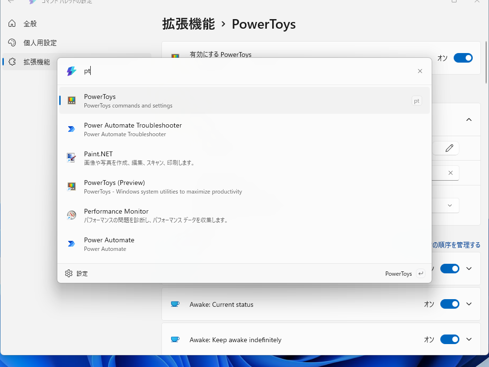
Task: Open the dropdown chevron on the right panel
Action: [449, 205]
